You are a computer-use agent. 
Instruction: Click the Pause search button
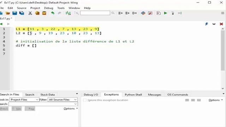(30, 109)
